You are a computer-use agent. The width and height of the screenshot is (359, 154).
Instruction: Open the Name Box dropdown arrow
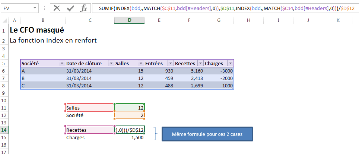35,8
